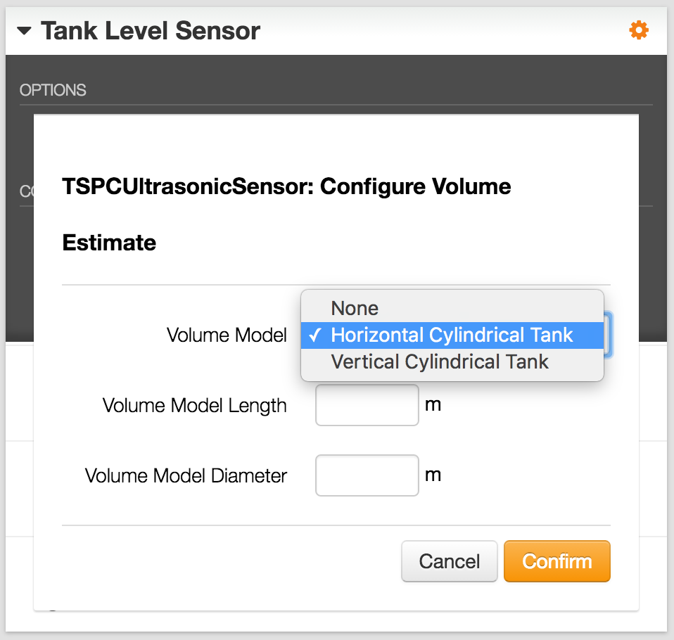Click the Volume Model Diameter label
This screenshot has height=640, width=674.
coord(186,476)
